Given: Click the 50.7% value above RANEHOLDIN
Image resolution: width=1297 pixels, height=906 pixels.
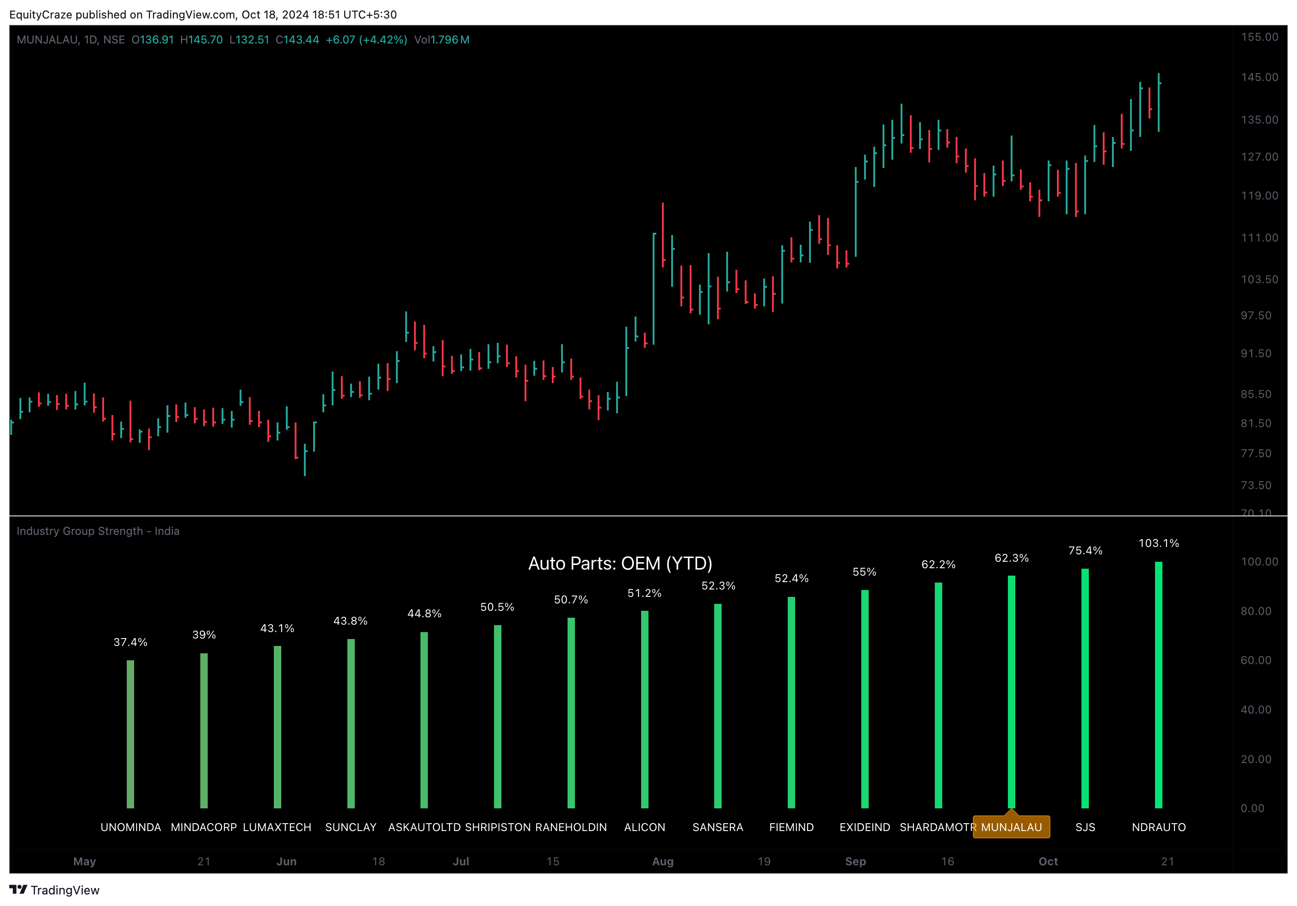Looking at the screenshot, I should [571, 600].
